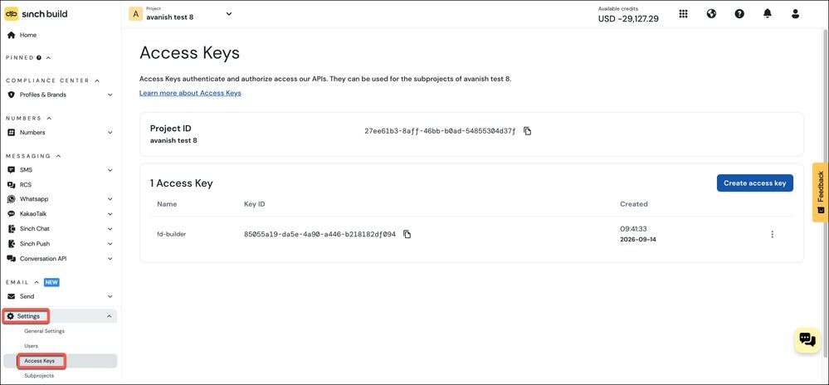Click the NEW badge beside Email

pyautogui.click(x=51, y=282)
